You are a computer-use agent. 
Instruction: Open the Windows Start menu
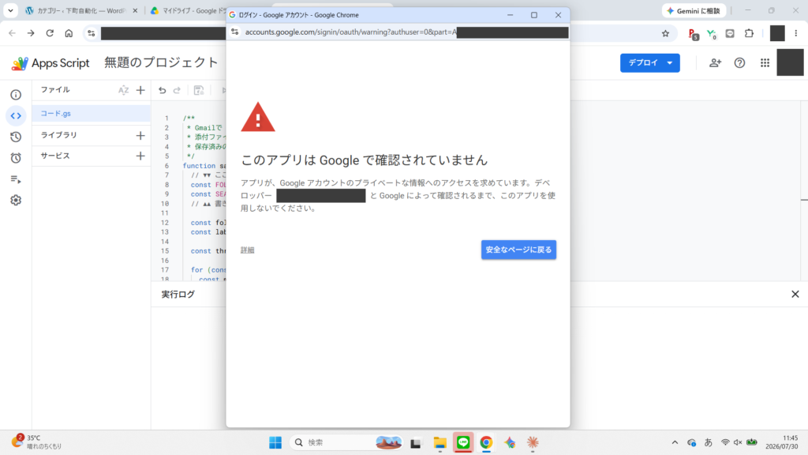[x=275, y=442]
